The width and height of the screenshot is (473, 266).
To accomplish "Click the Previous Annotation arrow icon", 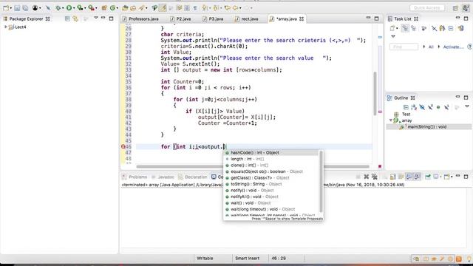I will click(216, 8).
